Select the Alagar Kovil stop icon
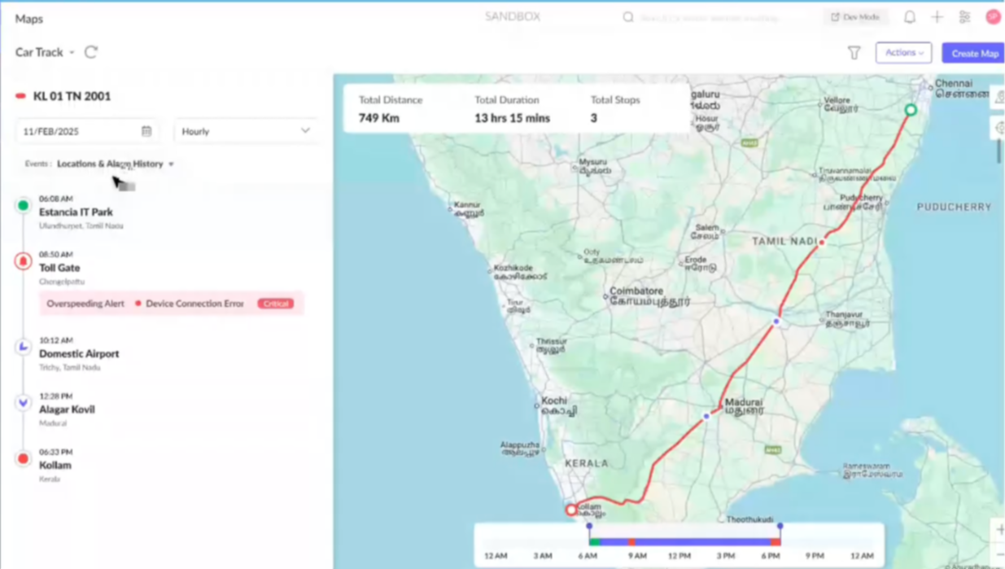The image size is (1005, 569). tap(23, 403)
